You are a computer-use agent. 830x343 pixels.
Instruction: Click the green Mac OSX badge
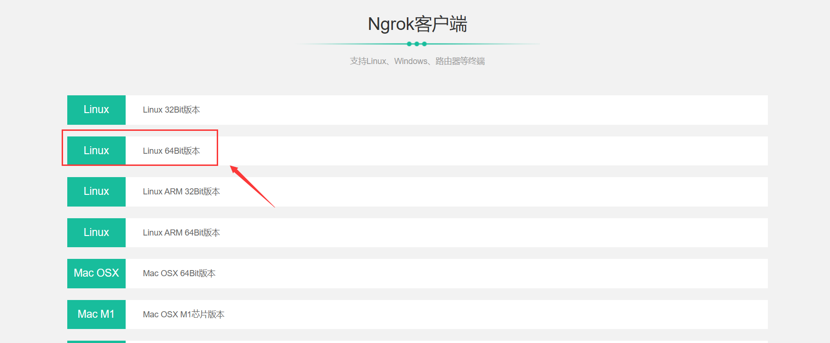pyautogui.click(x=96, y=273)
